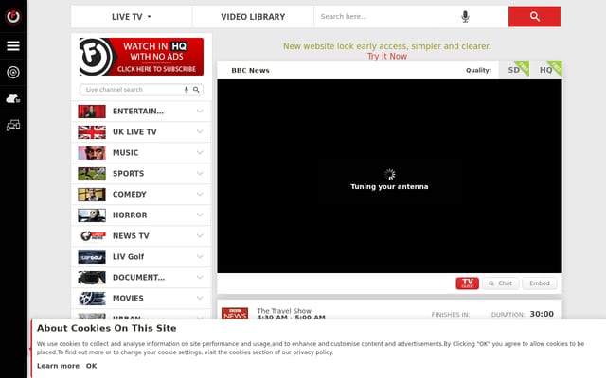Expand the Sports category chevron
This screenshot has width=606, height=378.
pyautogui.click(x=200, y=174)
